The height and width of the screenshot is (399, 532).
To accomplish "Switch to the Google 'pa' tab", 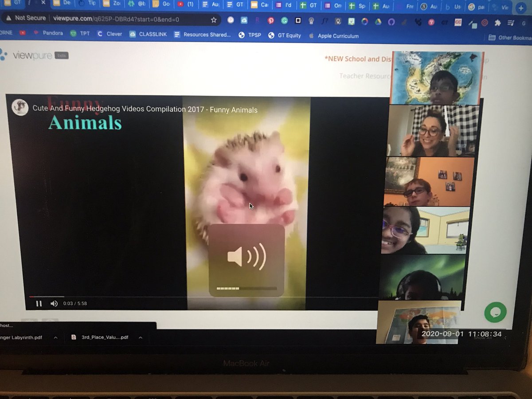I will pyautogui.click(x=477, y=7).
